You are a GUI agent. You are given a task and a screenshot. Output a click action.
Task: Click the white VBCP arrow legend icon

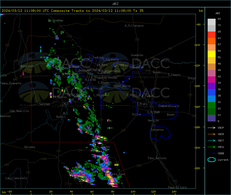point(211,128)
